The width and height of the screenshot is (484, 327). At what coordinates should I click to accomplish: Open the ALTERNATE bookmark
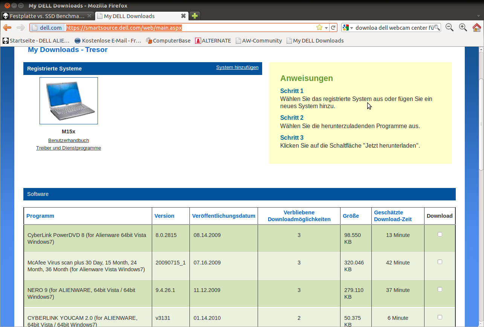(x=213, y=41)
